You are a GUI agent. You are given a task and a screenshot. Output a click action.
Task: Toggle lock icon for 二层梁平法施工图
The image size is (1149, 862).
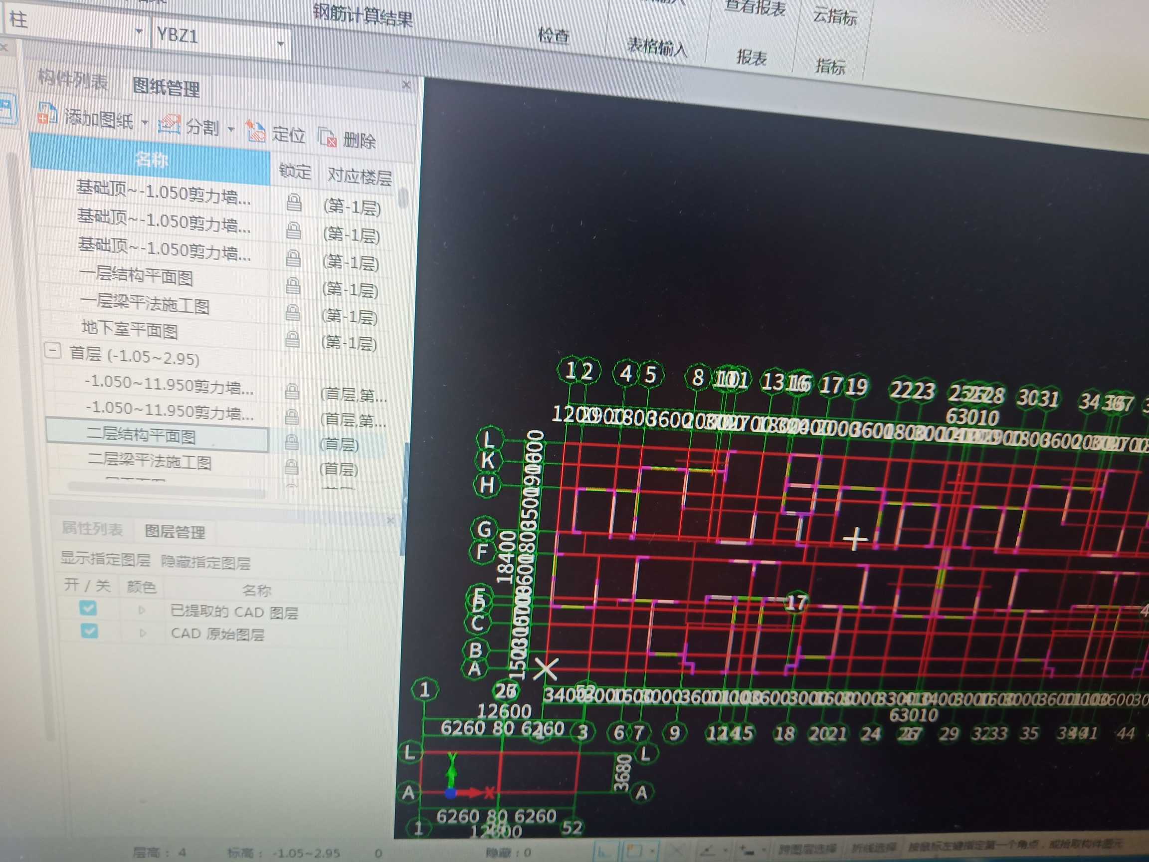coord(291,467)
